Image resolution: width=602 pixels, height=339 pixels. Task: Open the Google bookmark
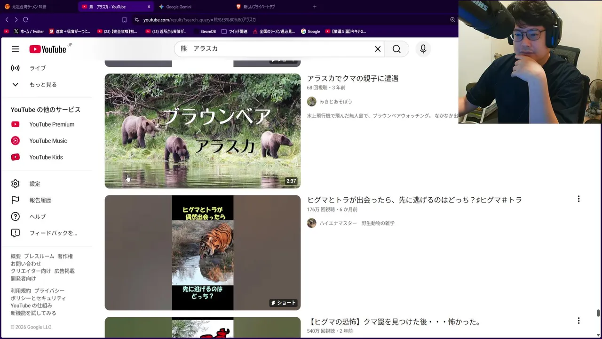[310, 32]
